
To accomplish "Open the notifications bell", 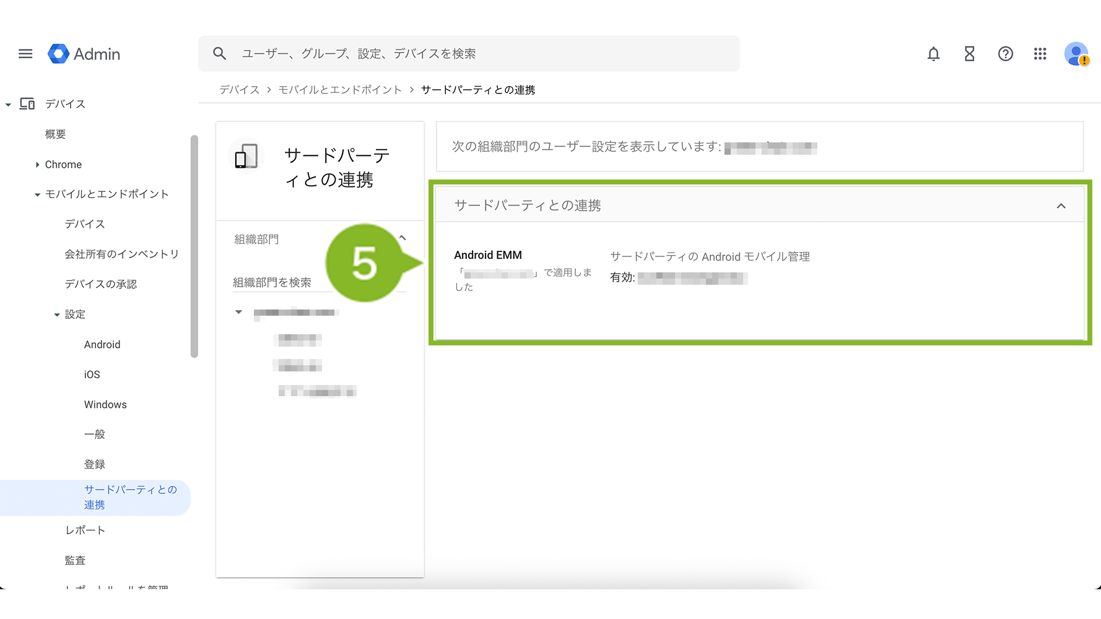I will tap(933, 54).
